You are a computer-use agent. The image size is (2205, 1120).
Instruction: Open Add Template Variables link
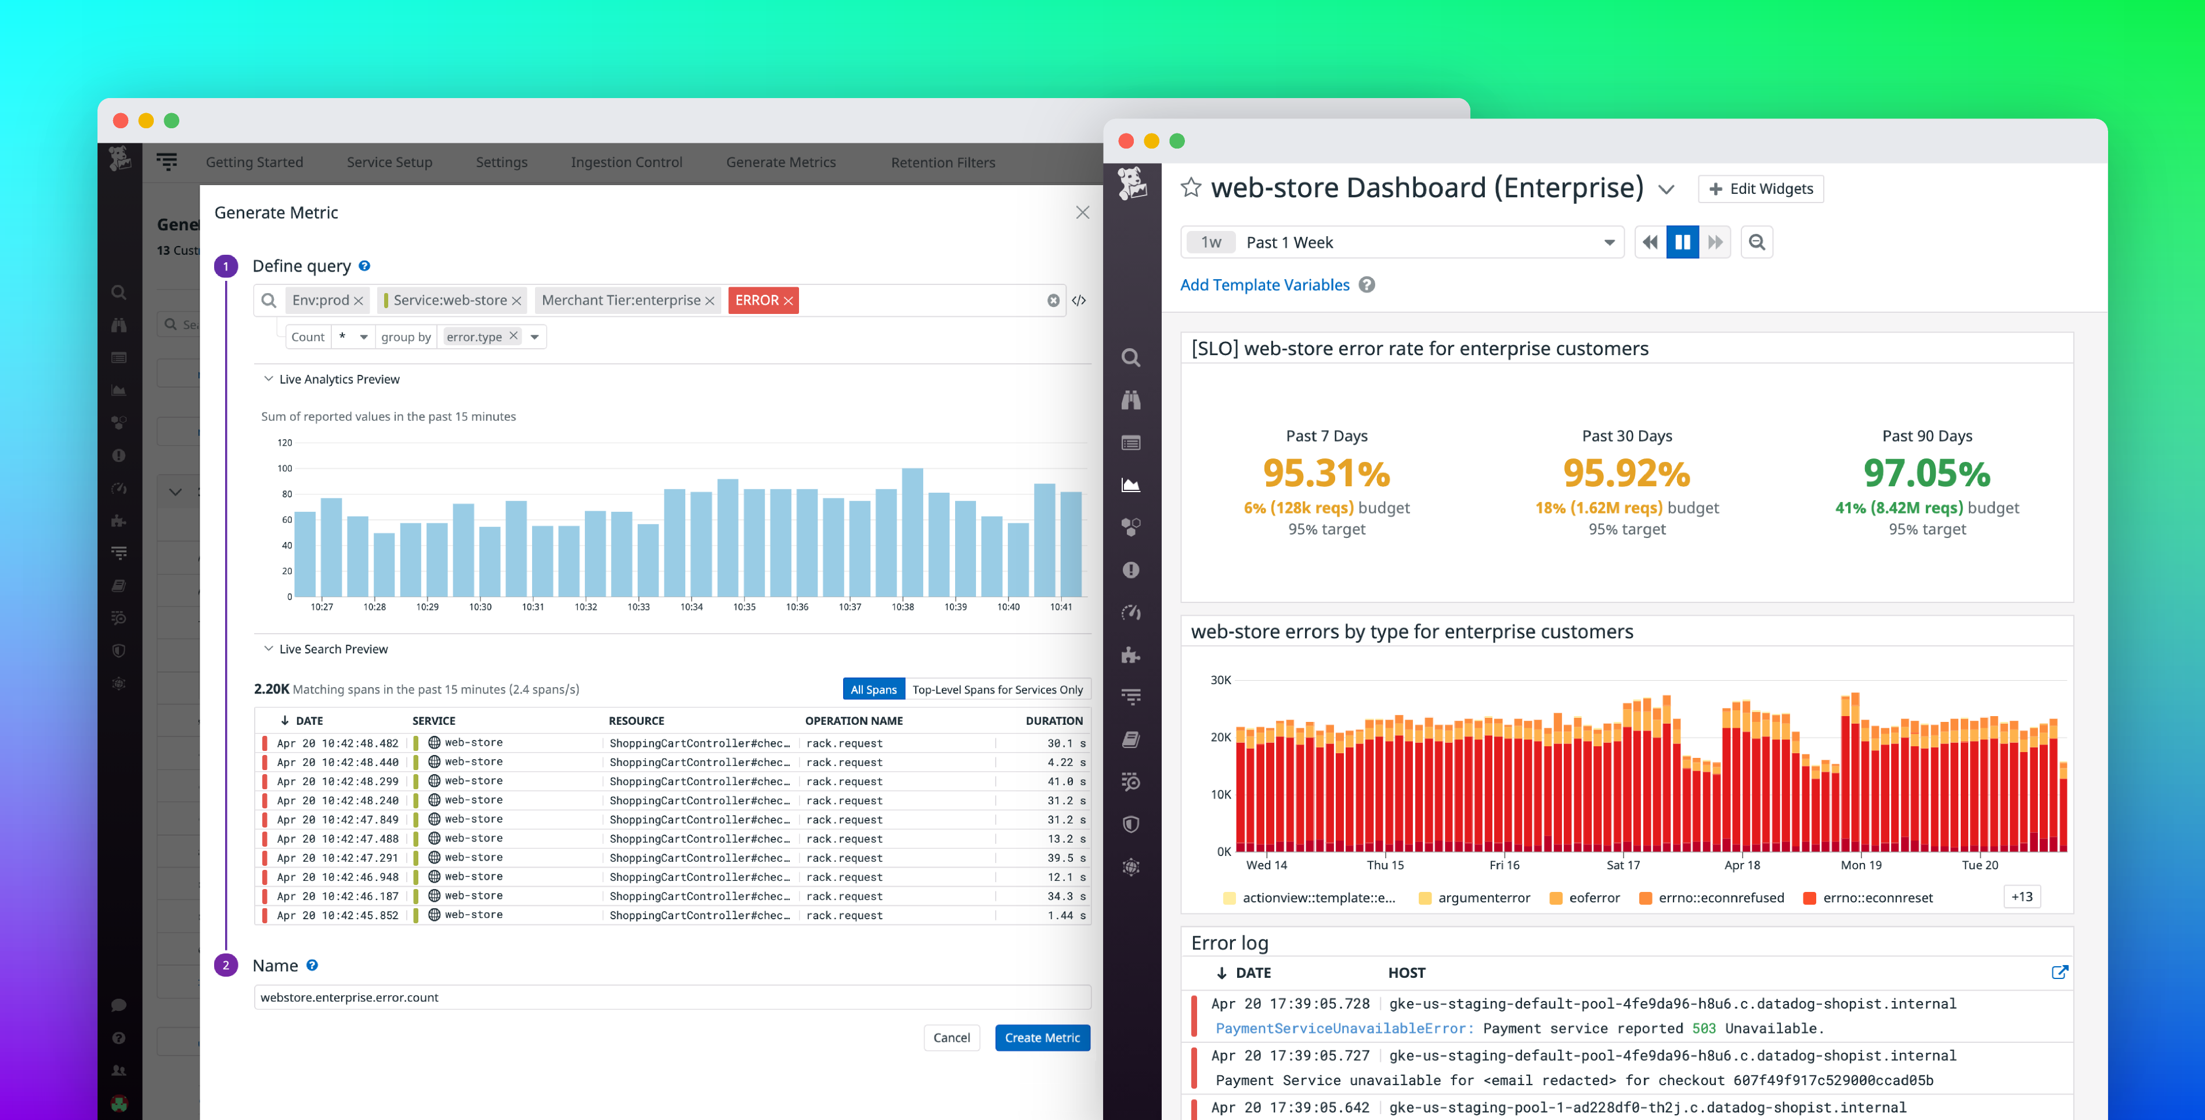click(1264, 284)
